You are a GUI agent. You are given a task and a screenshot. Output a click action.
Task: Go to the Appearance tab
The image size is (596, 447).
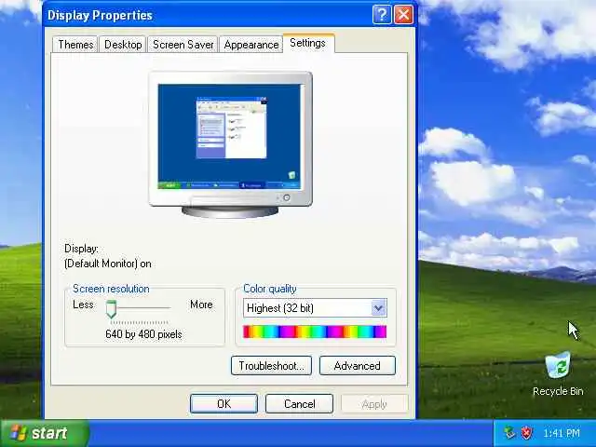coord(251,45)
